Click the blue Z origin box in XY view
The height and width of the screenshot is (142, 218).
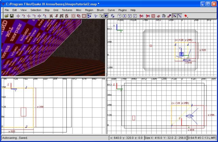182,54
